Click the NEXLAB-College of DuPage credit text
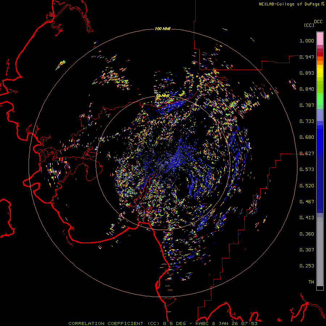 289,4
